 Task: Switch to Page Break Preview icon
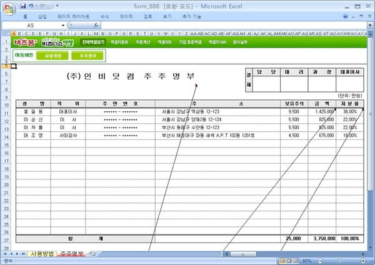(296, 261)
